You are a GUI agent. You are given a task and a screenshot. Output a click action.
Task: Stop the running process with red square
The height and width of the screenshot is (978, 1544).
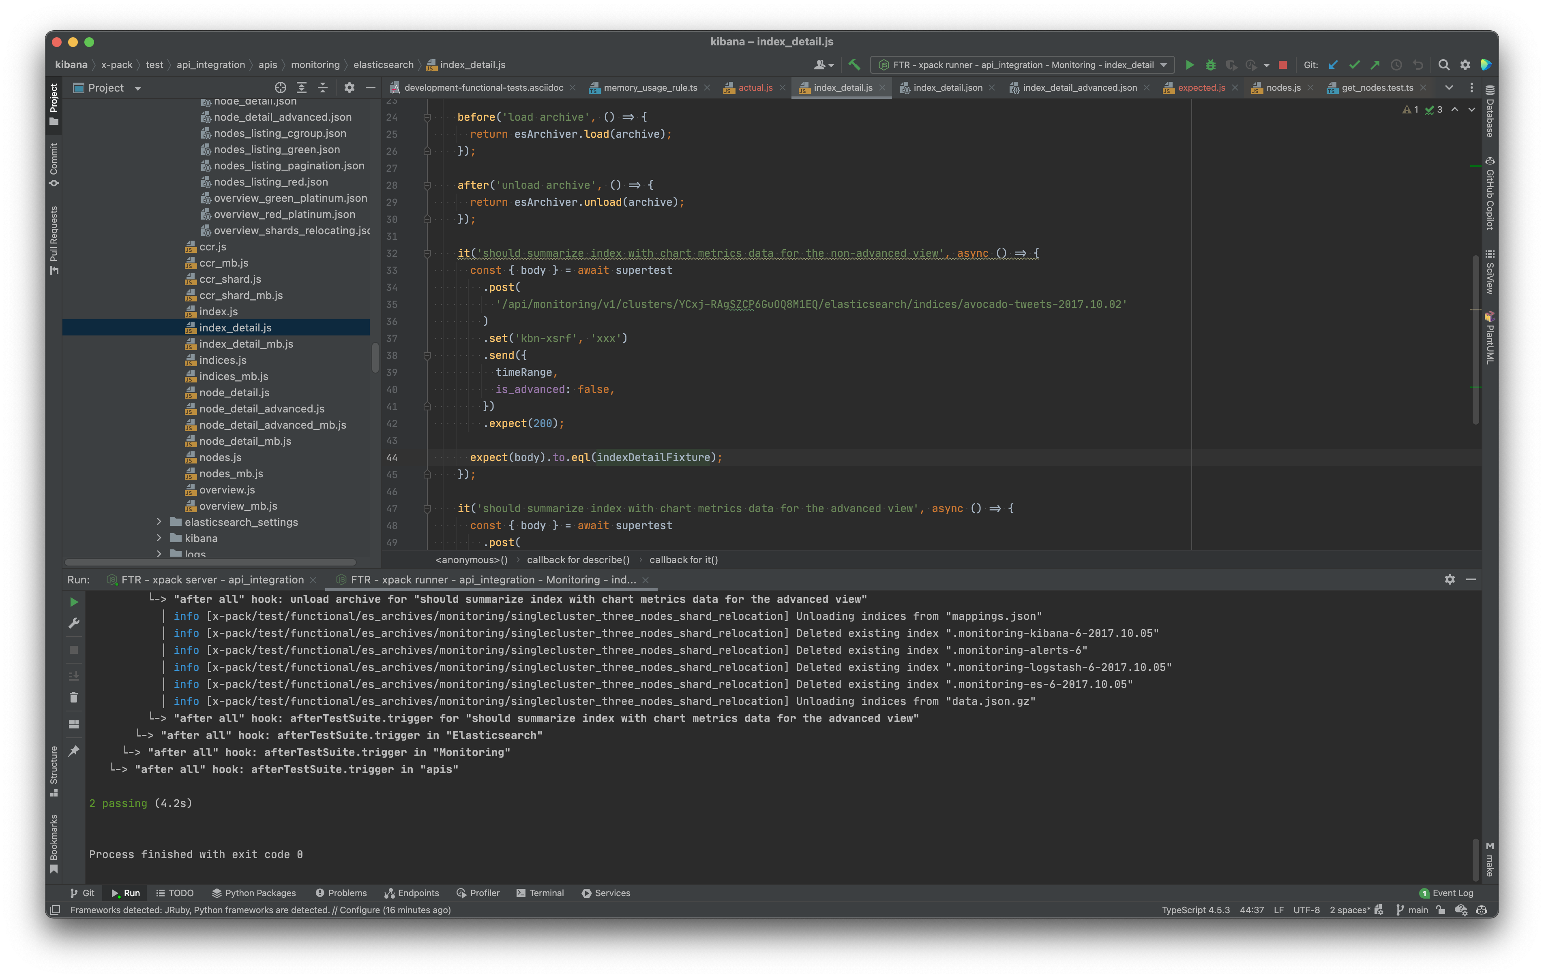coord(1282,65)
